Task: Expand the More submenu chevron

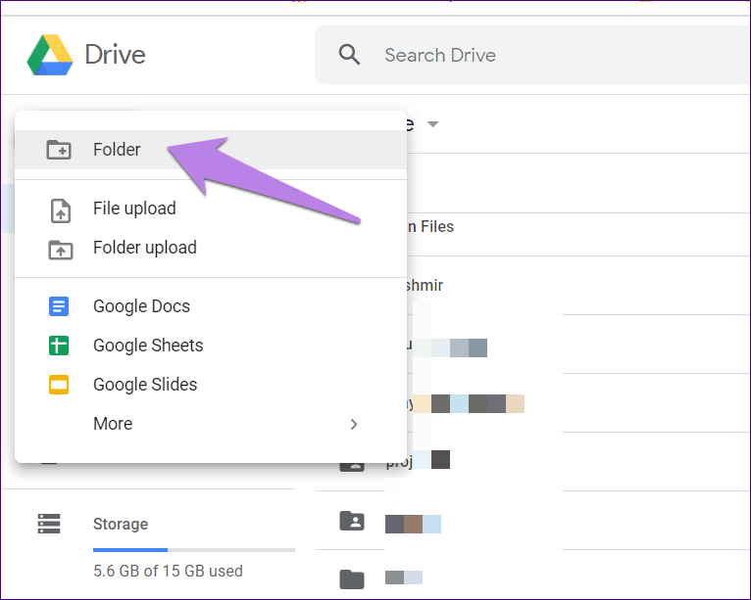Action: (354, 424)
